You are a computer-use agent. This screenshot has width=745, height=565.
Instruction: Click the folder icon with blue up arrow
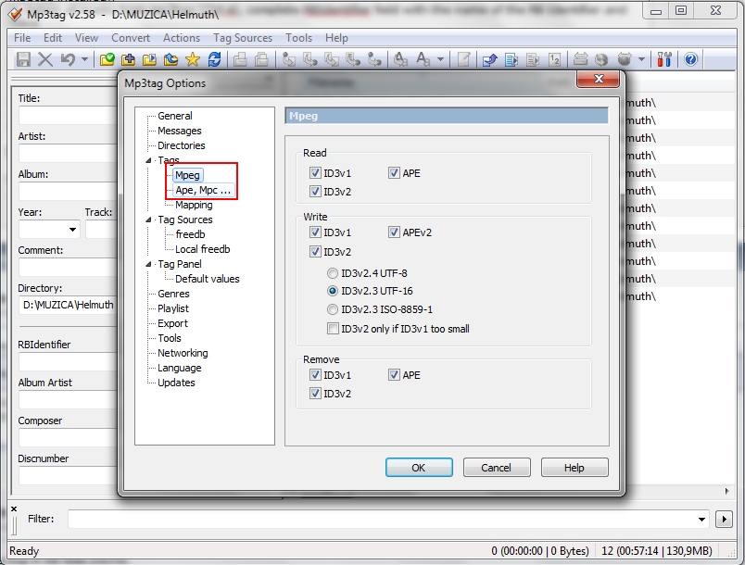[171, 59]
